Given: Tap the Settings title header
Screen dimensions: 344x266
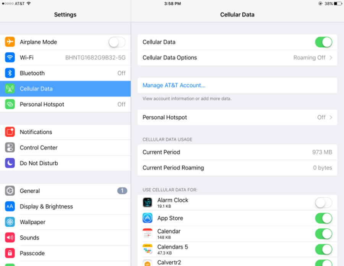Looking at the screenshot, I should coord(65,15).
